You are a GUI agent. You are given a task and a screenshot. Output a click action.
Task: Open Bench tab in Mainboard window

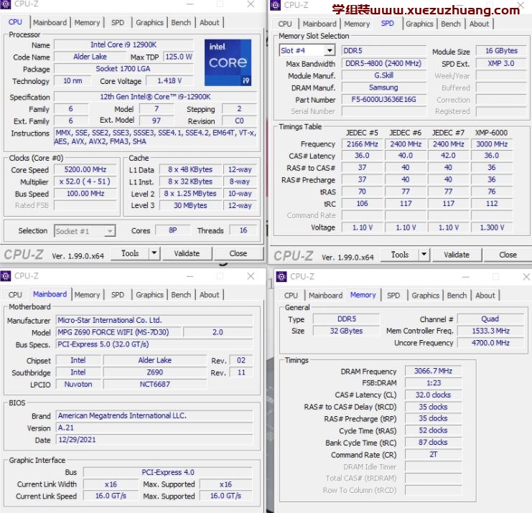pyautogui.click(x=181, y=295)
